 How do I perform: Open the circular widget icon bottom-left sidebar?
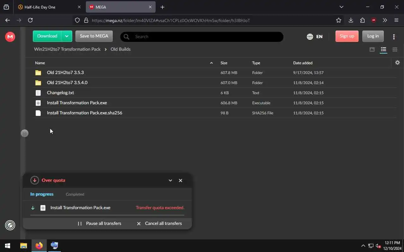click(x=10, y=225)
